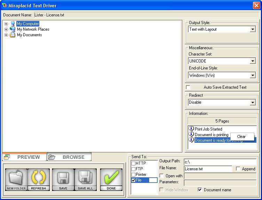The height and width of the screenshot is (200, 262).
Task: Toggle the Append checkbox
Action: click(x=238, y=169)
